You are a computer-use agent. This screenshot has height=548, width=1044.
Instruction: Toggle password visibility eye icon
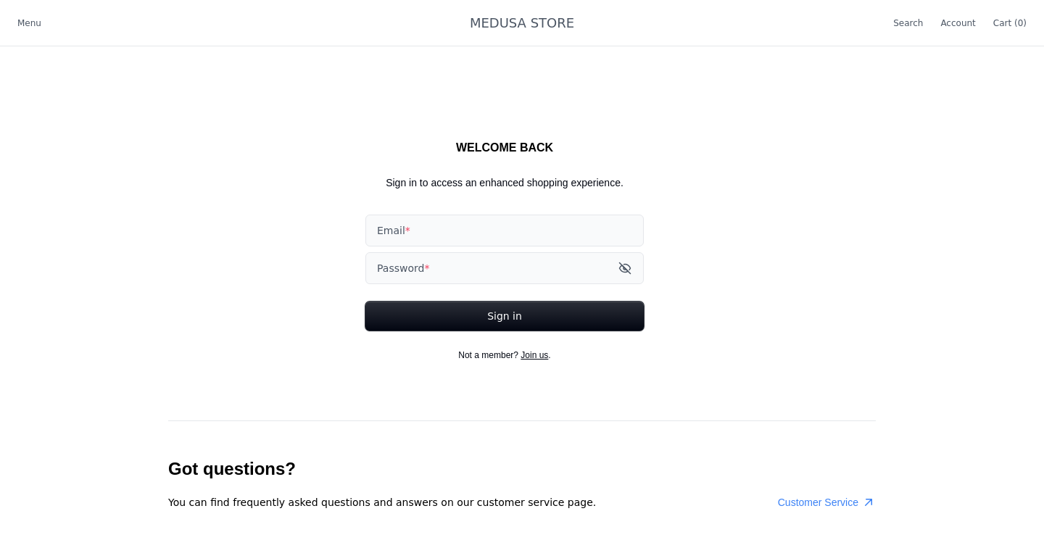(x=625, y=268)
